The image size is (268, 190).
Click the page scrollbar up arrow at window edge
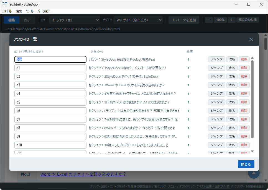coord(266,35)
